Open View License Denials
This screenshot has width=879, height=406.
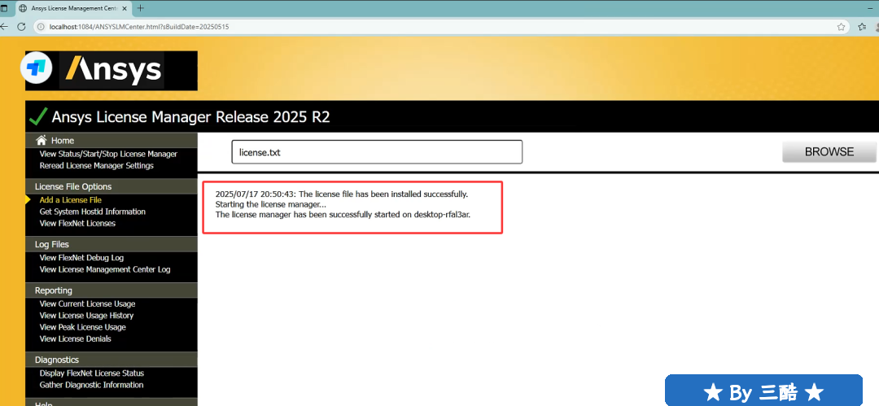point(76,338)
